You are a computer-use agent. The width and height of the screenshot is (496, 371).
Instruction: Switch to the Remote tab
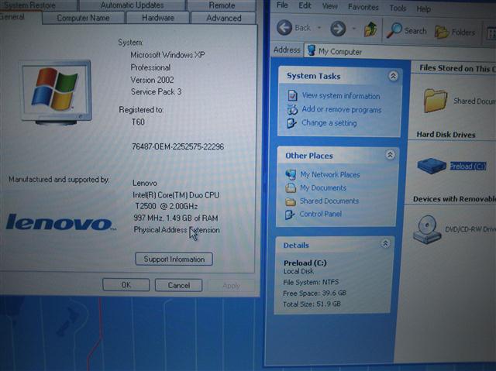click(222, 5)
